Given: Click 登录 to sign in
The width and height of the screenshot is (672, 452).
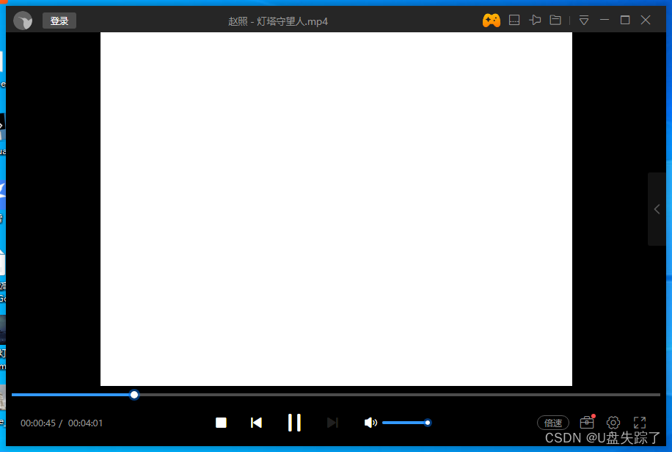Looking at the screenshot, I should click(x=59, y=20).
